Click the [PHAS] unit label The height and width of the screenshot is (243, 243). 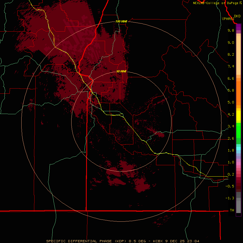[228, 19]
